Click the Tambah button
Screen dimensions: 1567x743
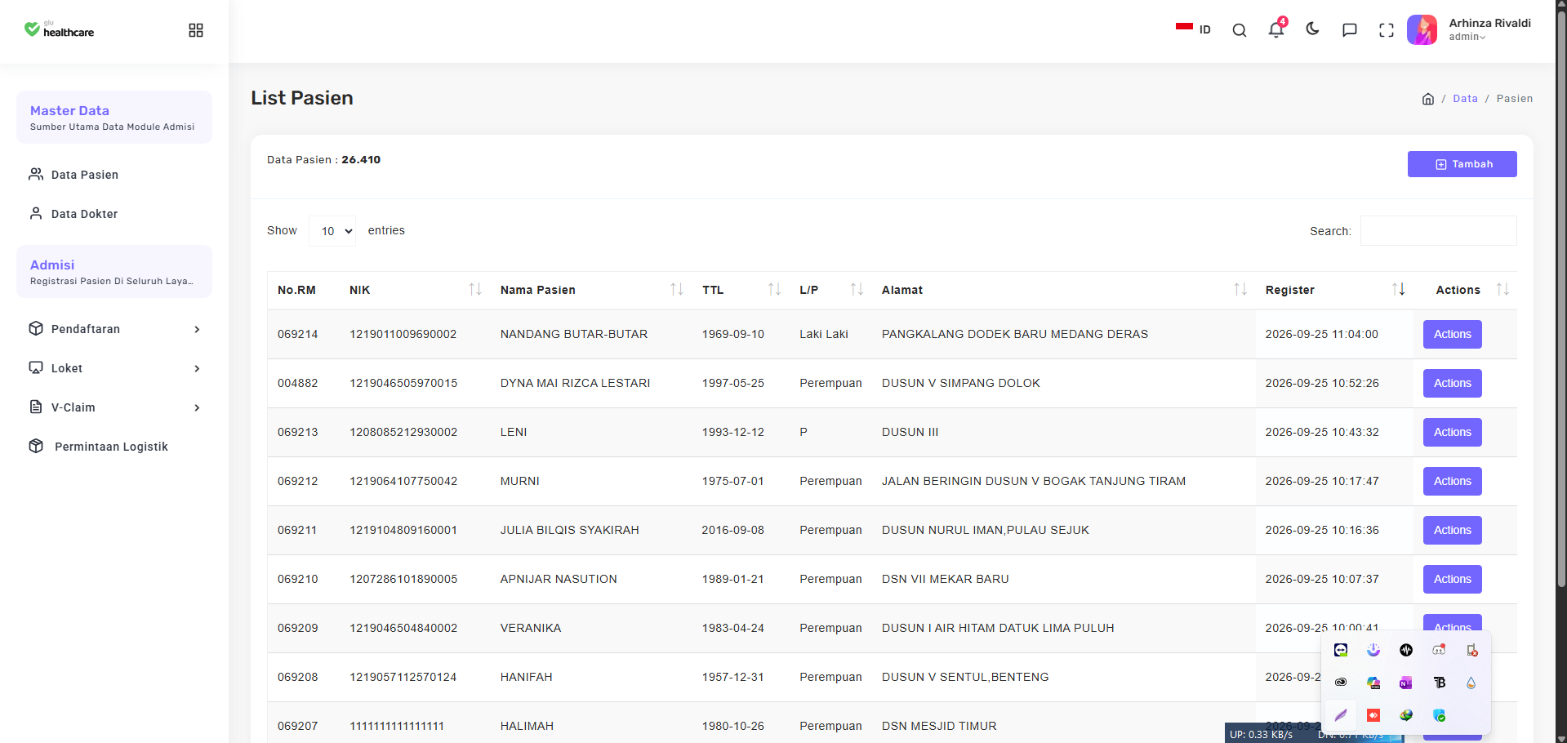coord(1462,164)
